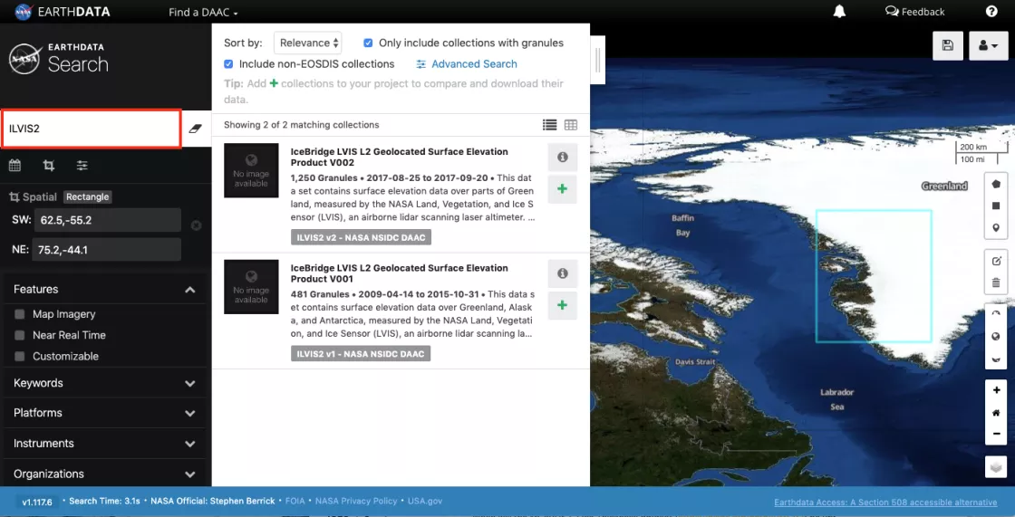Click the ILVIS2 v1 - NASA NSIDC DAAC tag
The width and height of the screenshot is (1015, 517).
coord(361,354)
